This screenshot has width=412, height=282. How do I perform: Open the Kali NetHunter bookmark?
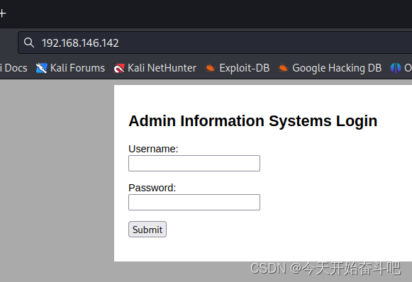(155, 68)
